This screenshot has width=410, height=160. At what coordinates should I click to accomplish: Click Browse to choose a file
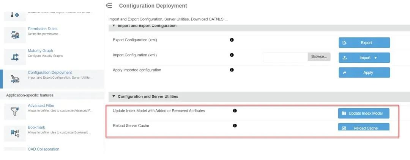[x=319, y=57]
